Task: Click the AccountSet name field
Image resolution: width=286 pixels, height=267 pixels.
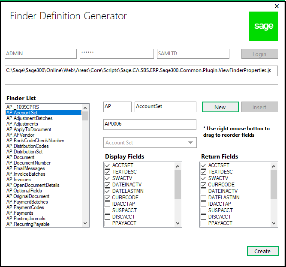Action: point(166,107)
